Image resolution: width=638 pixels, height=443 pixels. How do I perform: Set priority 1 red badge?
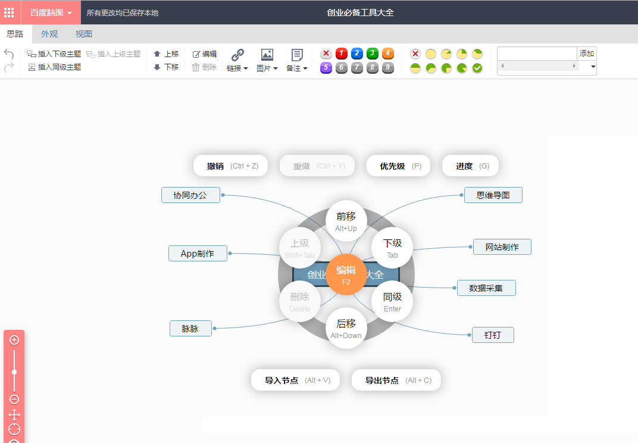click(x=342, y=54)
